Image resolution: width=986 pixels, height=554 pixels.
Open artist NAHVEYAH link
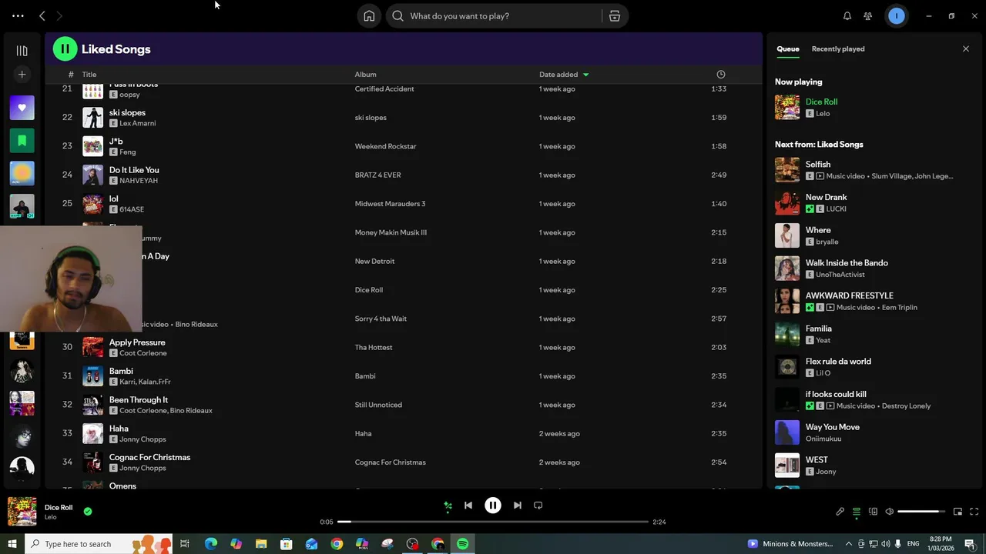click(x=139, y=181)
